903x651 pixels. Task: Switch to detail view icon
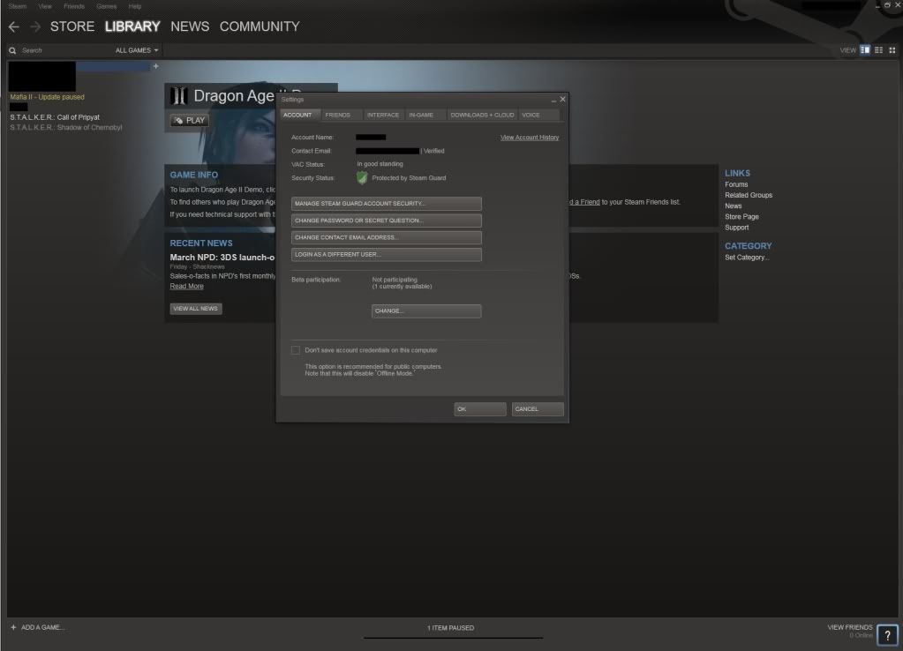(x=865, y=50)
